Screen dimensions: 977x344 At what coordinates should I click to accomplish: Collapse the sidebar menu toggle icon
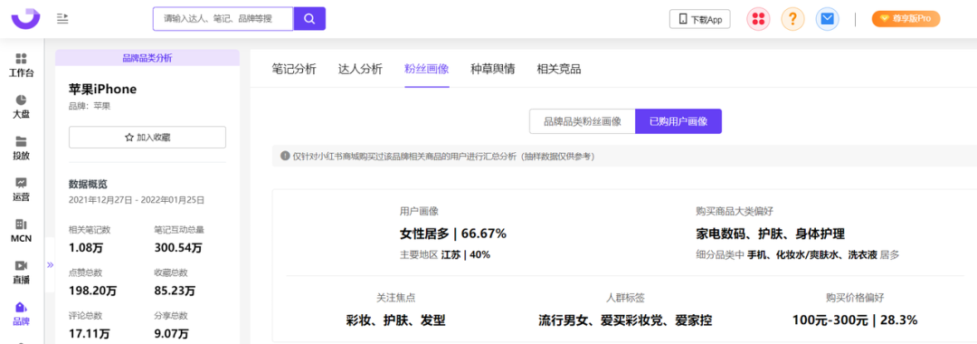point(62,18)
